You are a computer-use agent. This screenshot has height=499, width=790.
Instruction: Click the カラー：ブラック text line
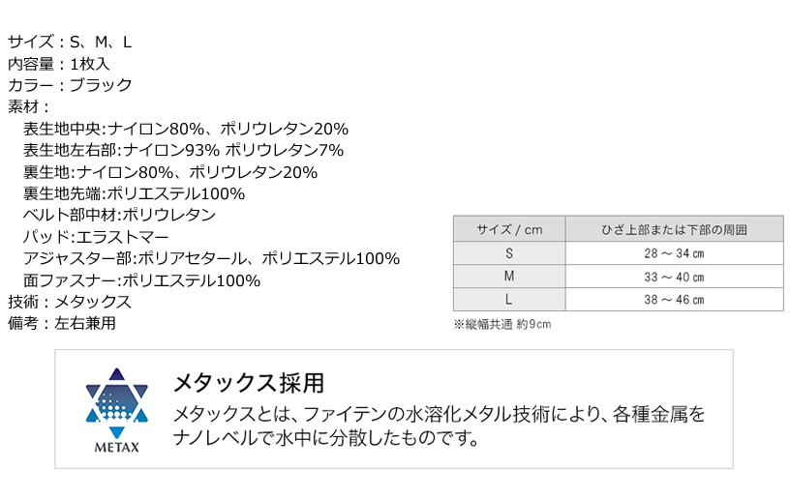[x=70, y=85]
